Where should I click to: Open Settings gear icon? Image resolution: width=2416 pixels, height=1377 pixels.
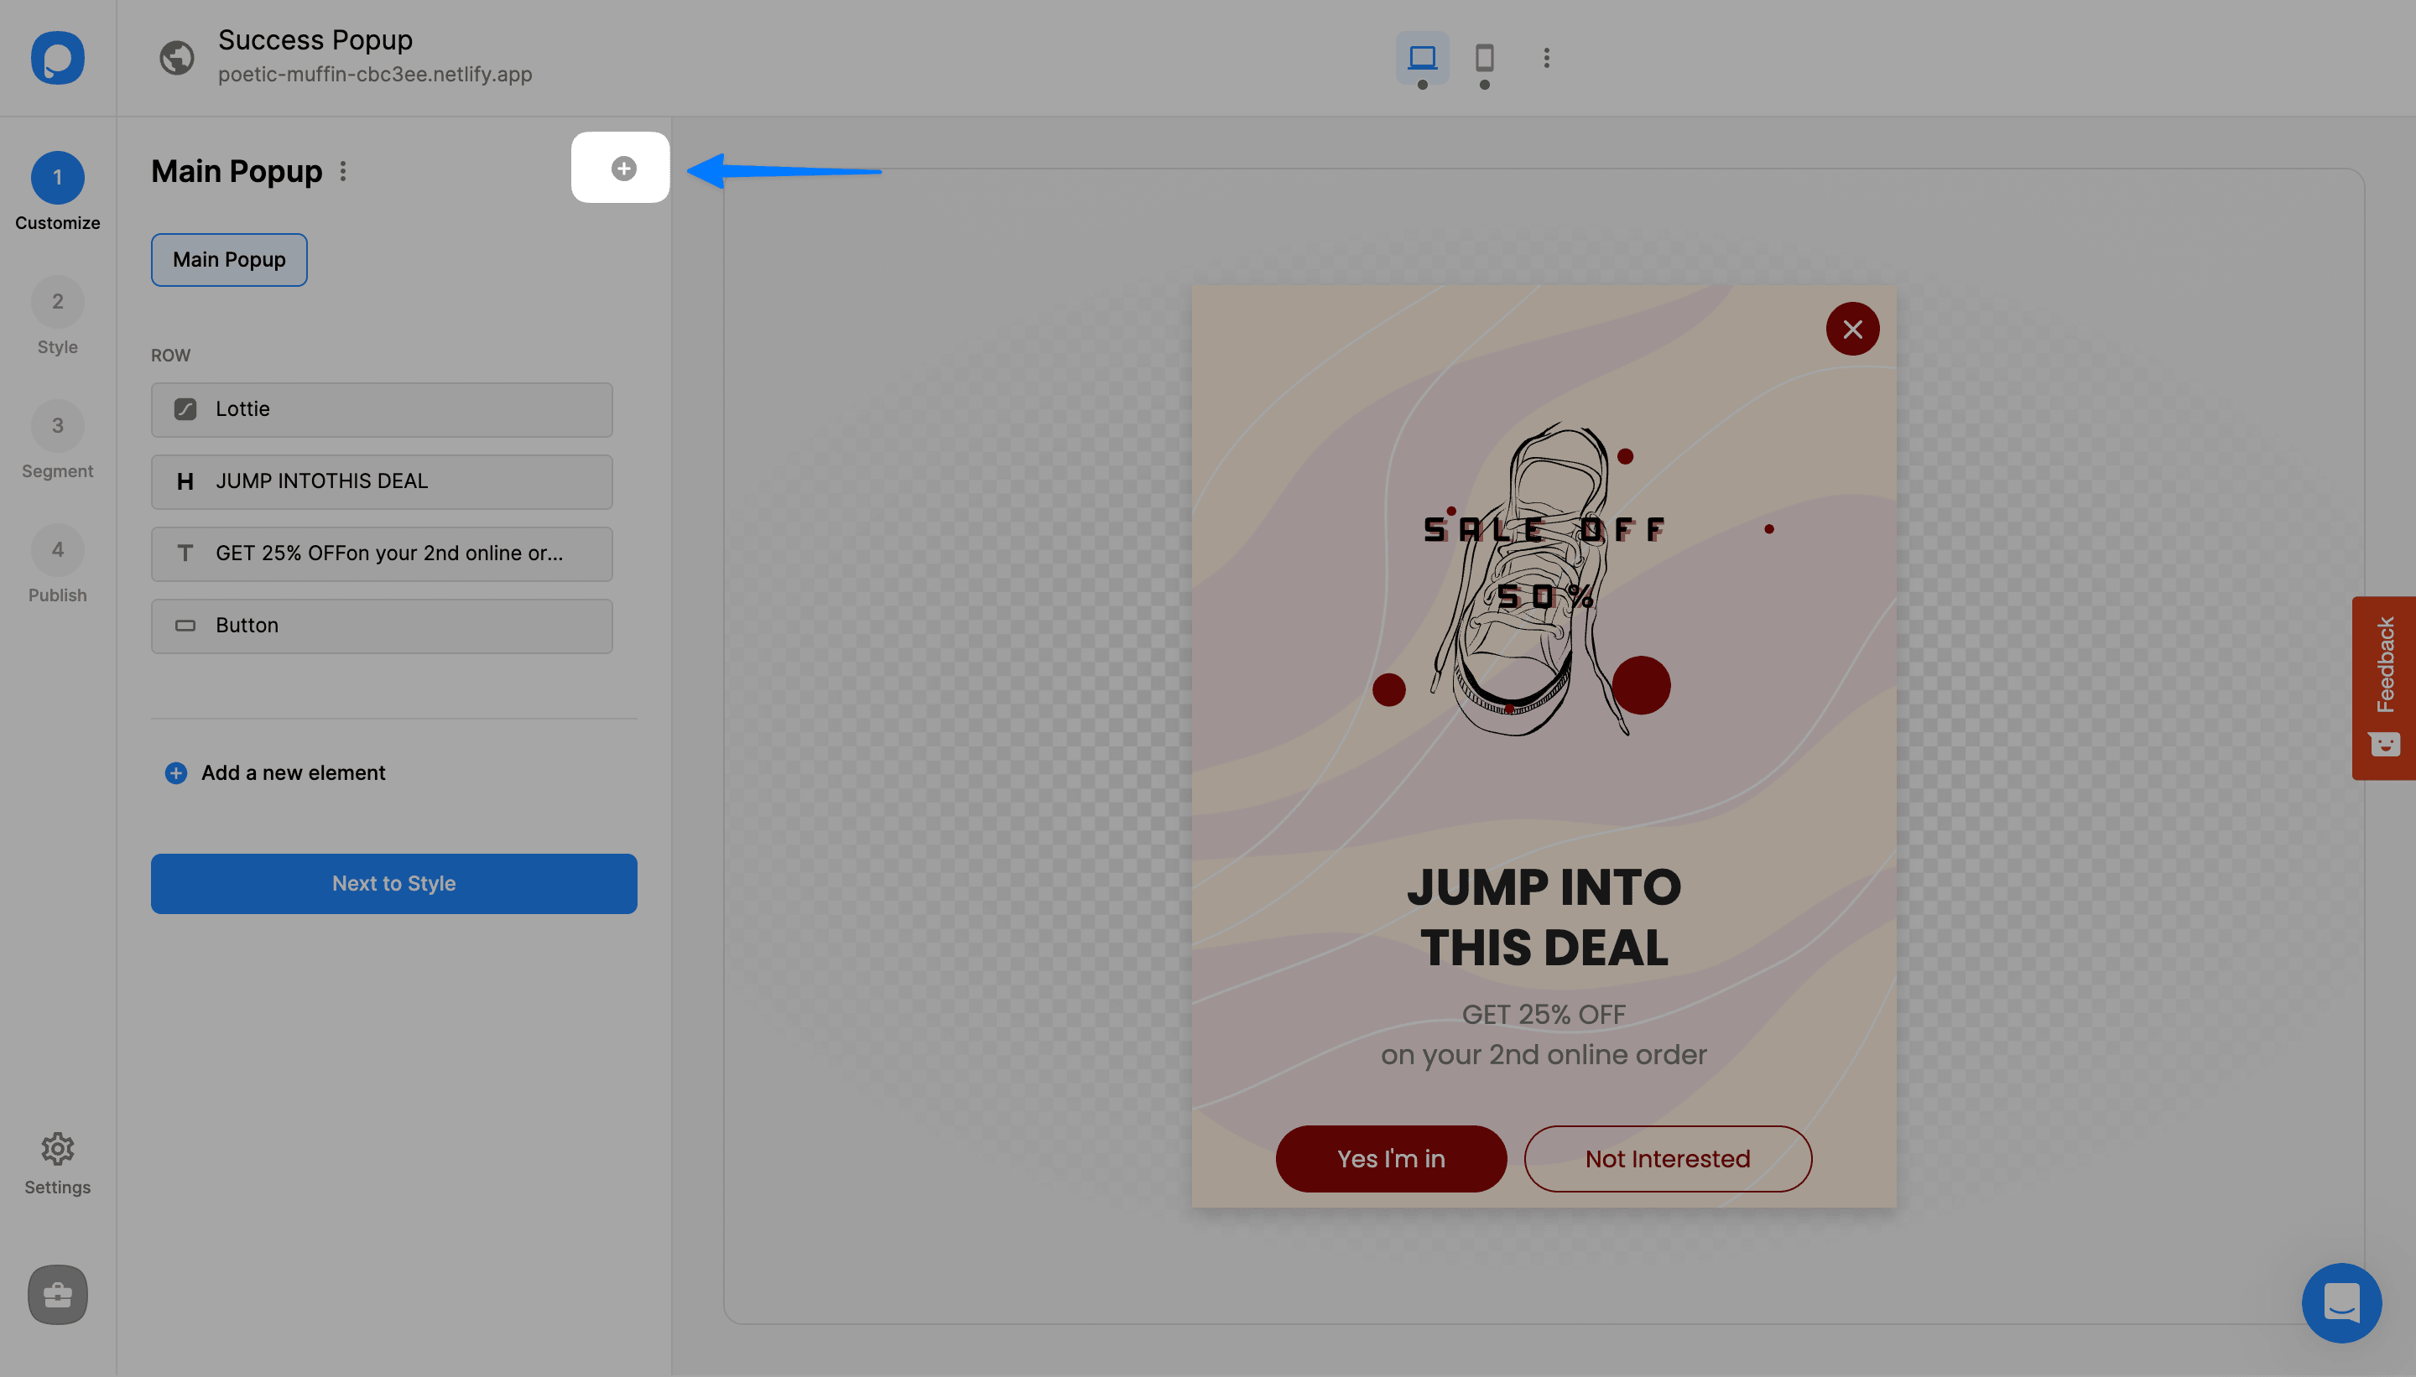point(58,1149)
